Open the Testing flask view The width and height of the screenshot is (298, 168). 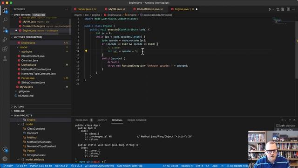(x=5, y=59)
